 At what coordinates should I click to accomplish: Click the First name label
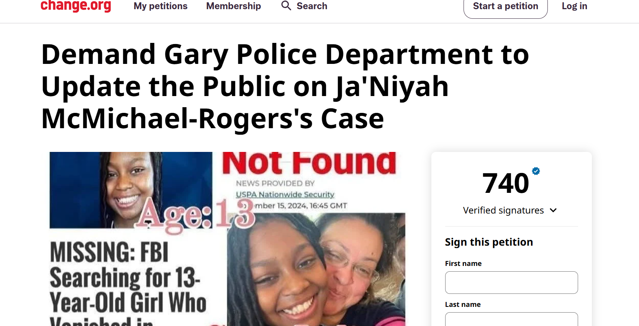point(463,264)
